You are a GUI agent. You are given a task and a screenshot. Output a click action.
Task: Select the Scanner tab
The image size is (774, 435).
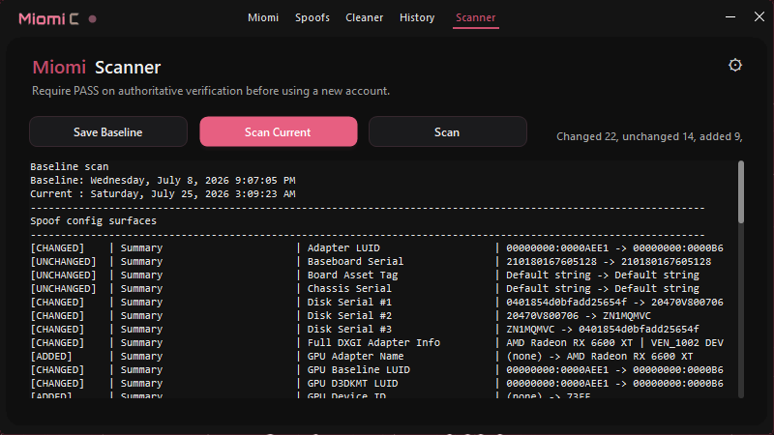(475, 17)
